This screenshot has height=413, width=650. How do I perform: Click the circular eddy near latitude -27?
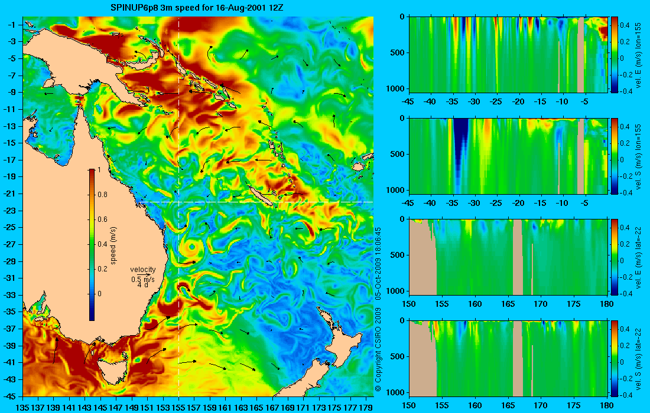[192, 247]
